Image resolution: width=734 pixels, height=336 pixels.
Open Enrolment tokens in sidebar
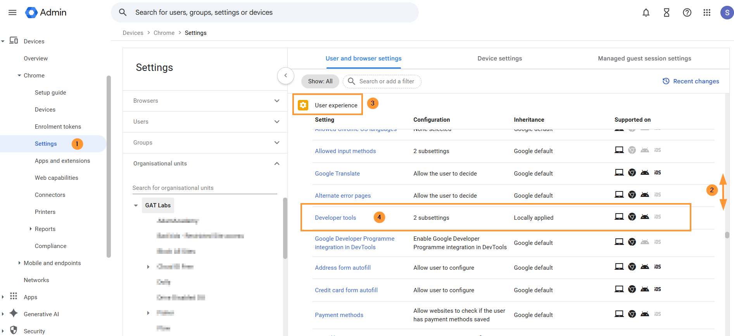[x=58, y=127]
